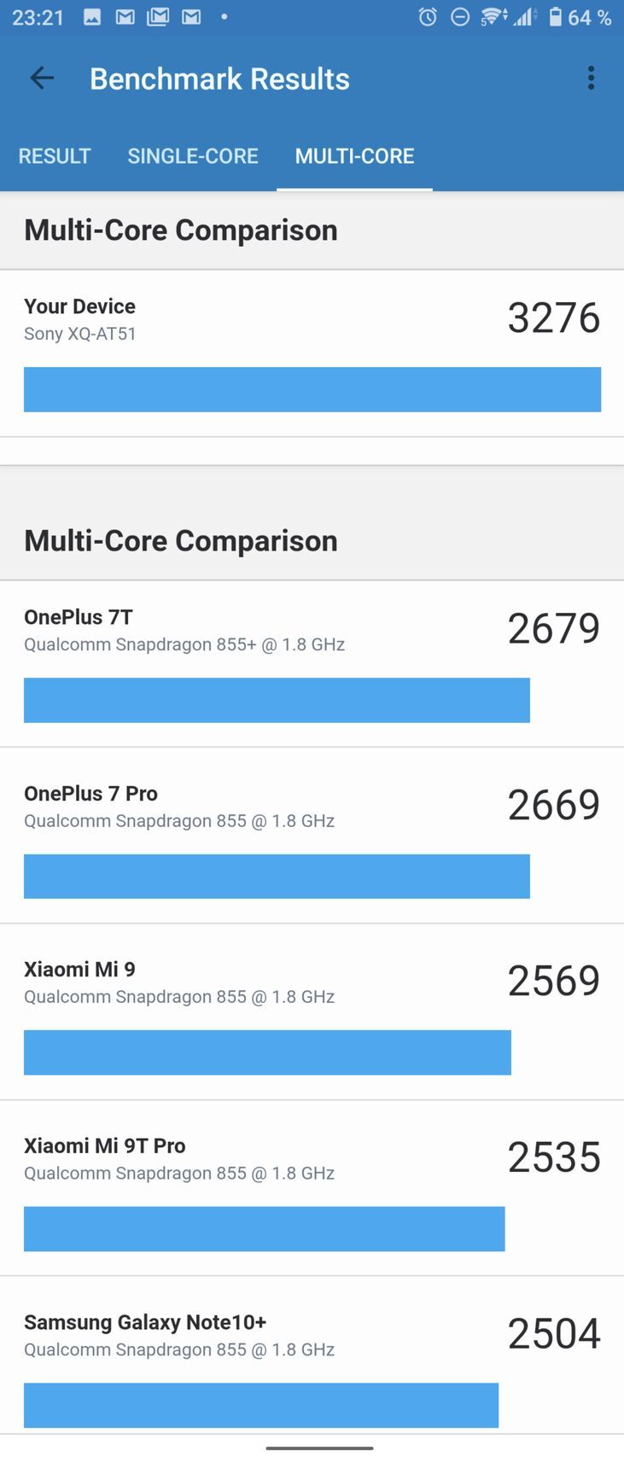This screenshot has width=624, height=1457.
Task: Select the MULTI-CORE tab
Action: [x=354, y=156]
